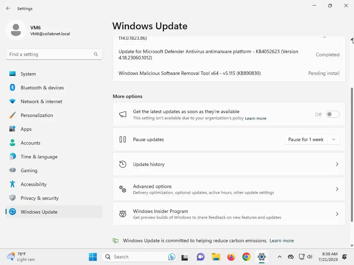The height and width of the screenshot is (265, 354).
Task: Click the Personalization paintbrush icon
Action: coord(12,115)
